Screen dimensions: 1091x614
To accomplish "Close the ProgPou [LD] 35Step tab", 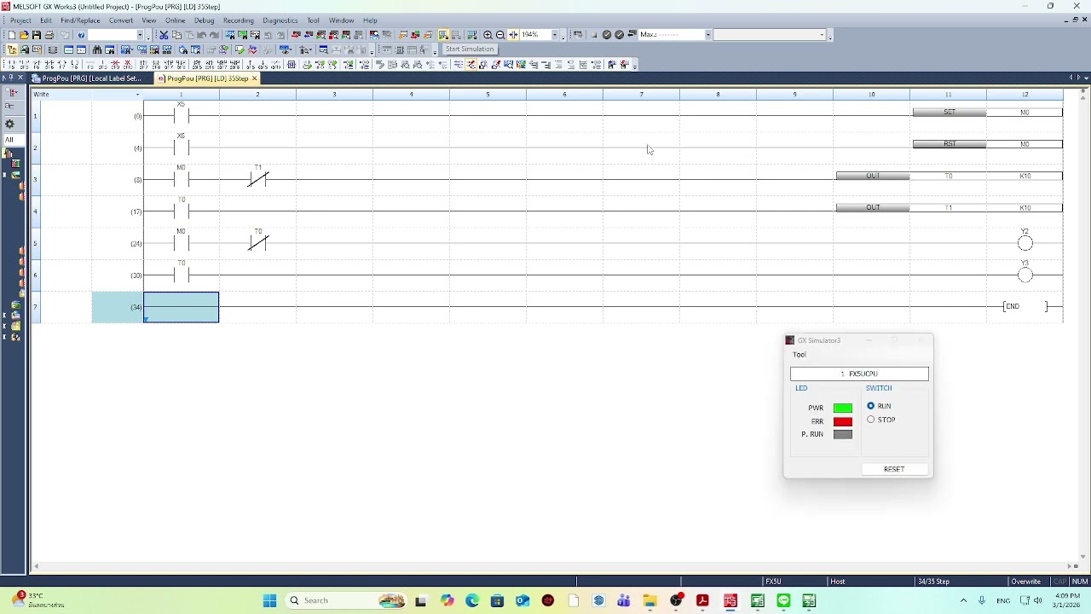I will 254,78.
